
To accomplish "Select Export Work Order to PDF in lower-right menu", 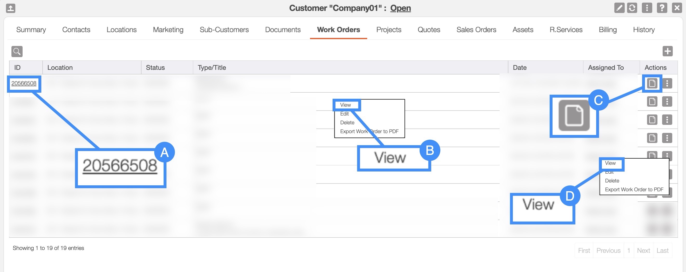I will (x=634, y=189).
